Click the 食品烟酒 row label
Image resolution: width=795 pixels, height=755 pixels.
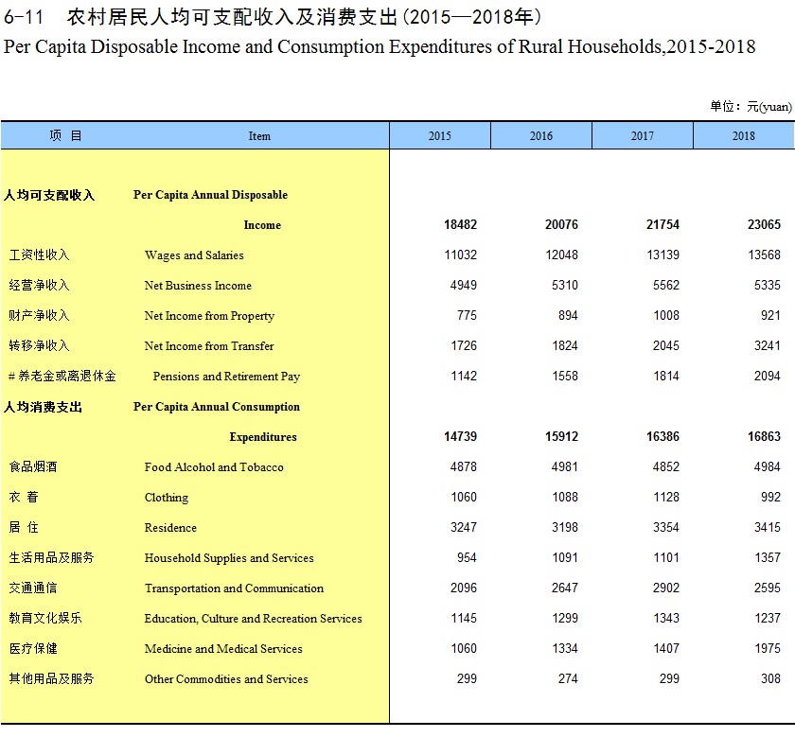pyautogui.click(x=33, y=466)
